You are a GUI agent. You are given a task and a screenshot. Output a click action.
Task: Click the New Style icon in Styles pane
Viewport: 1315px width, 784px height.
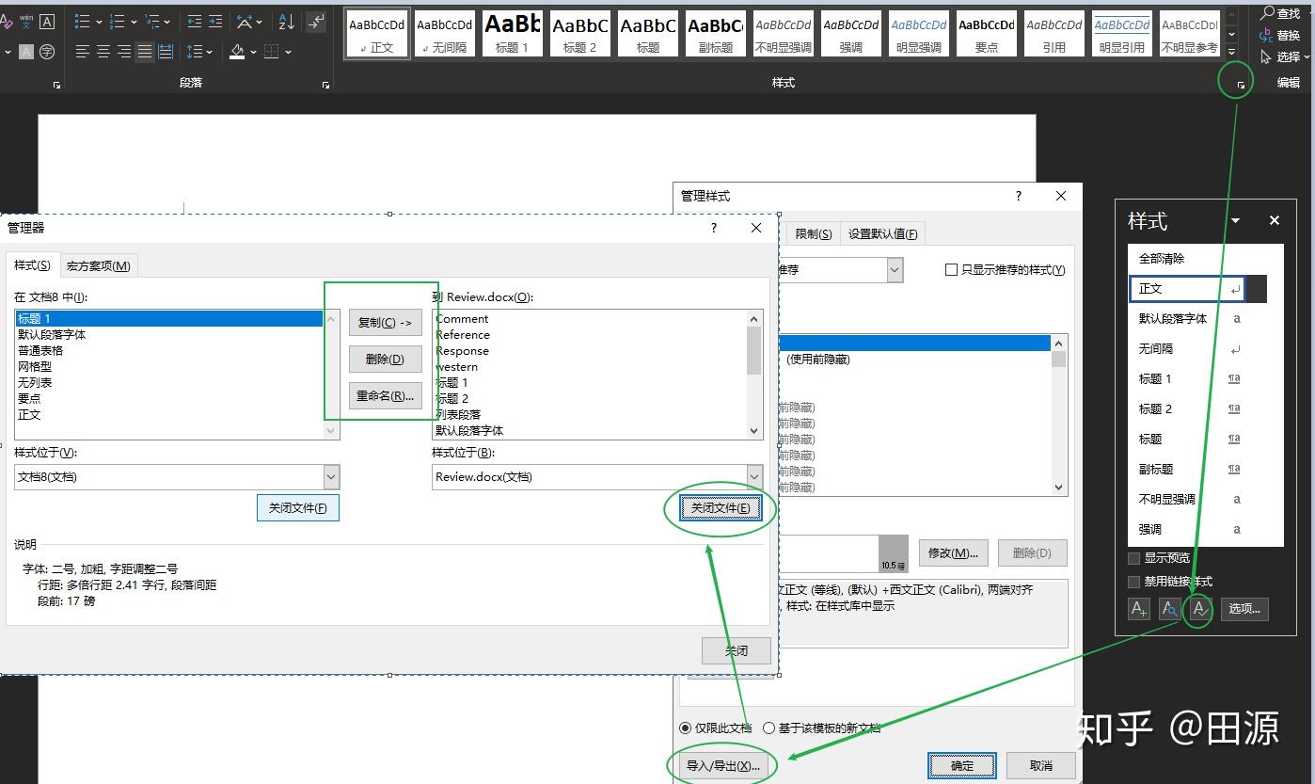1138,608
